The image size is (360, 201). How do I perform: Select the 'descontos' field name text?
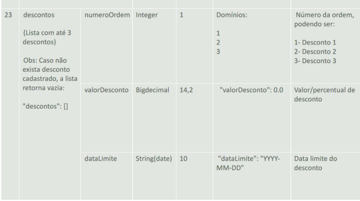(39, 15)
